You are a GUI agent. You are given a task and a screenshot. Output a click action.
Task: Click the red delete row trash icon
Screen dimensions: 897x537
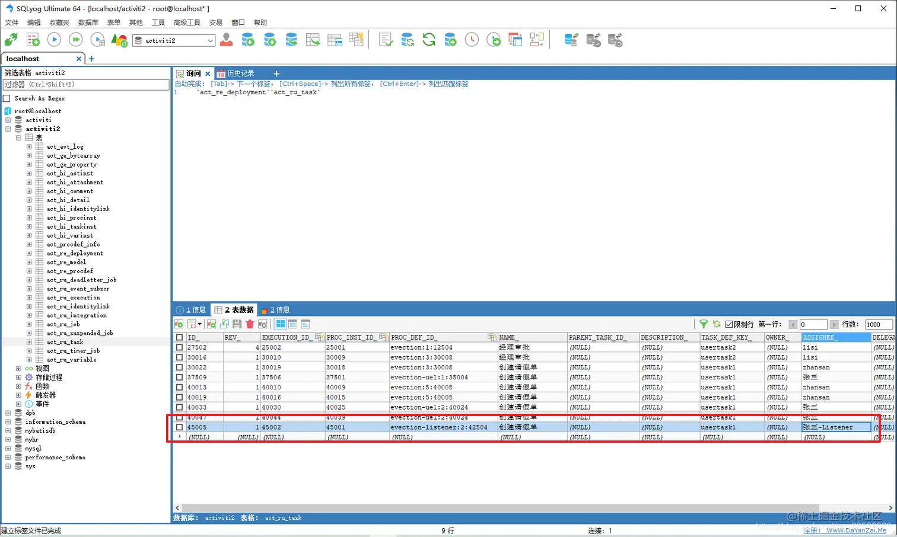(x=250, y=324)
